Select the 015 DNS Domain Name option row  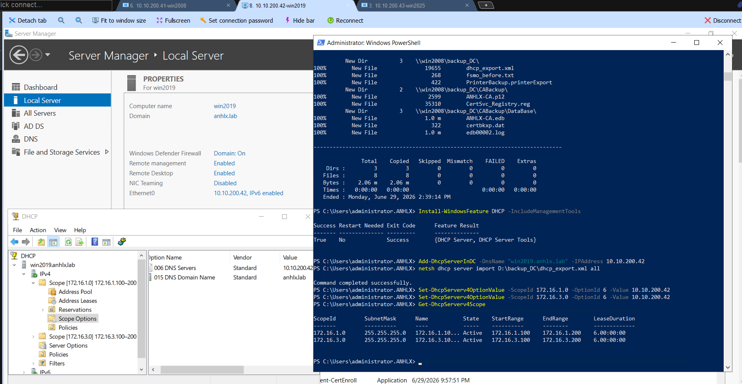[231, 277]
